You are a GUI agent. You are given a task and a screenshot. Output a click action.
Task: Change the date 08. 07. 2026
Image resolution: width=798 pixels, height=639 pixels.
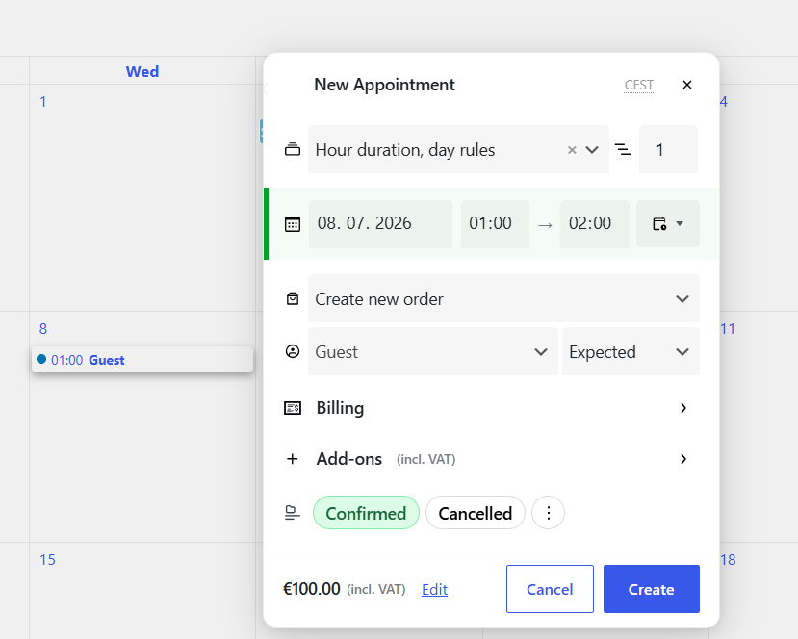[380, 224]
